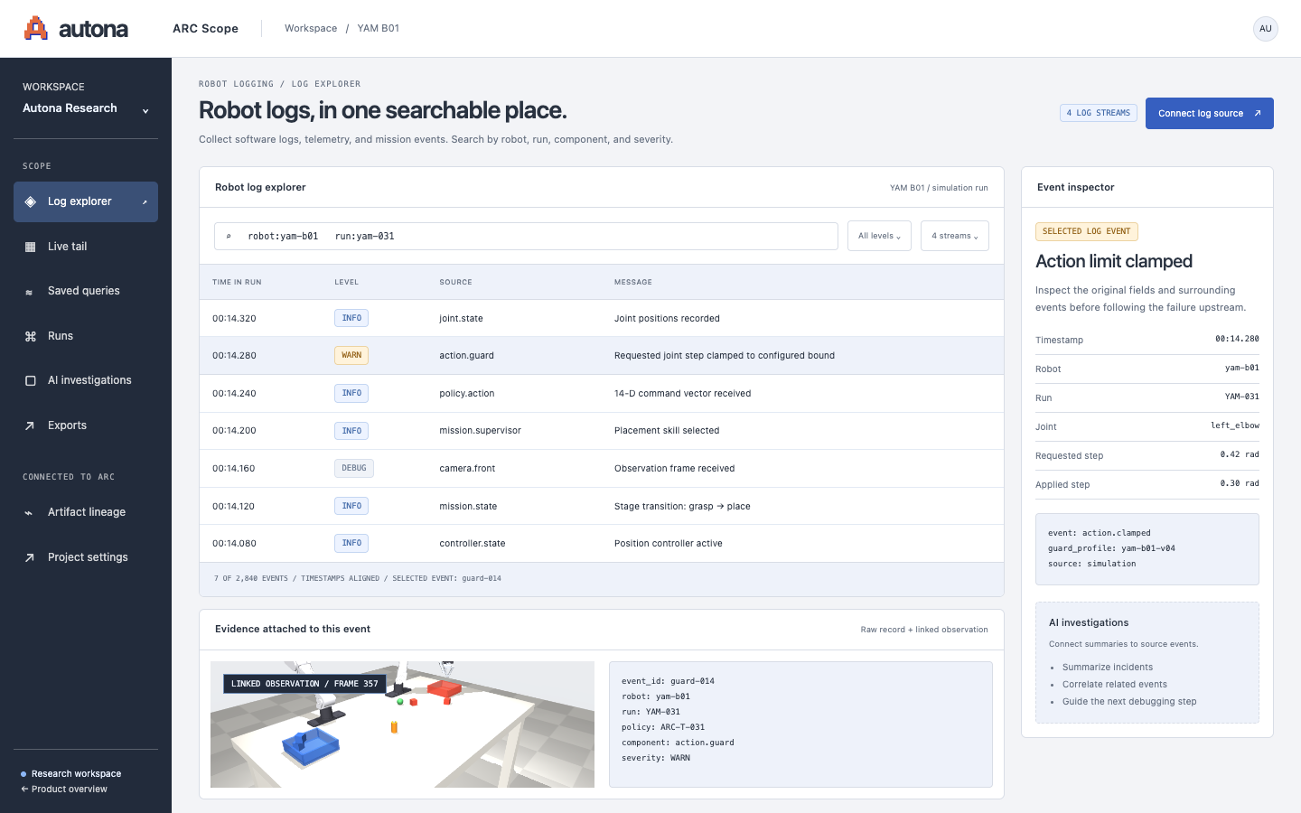Click the AI investigations square icon
1301x813 pixels.
pyautogui.click(x=30, y=380)
